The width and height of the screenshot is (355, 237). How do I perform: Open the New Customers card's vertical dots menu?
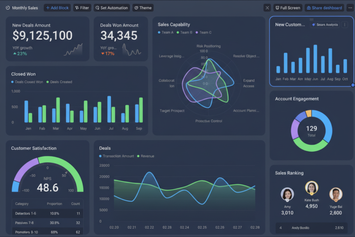tap(344, 25)
